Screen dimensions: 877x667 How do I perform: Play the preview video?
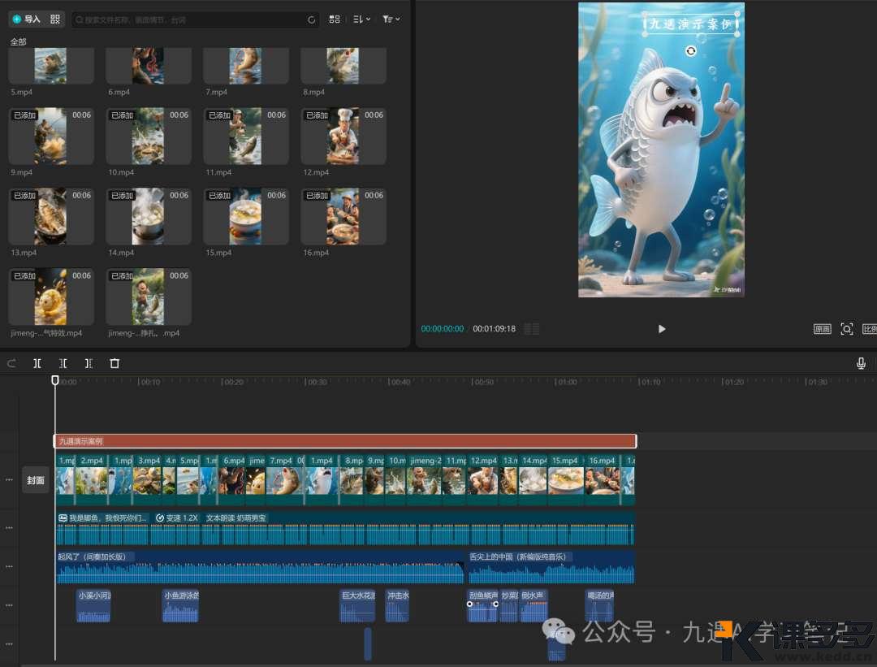[662, 329]
